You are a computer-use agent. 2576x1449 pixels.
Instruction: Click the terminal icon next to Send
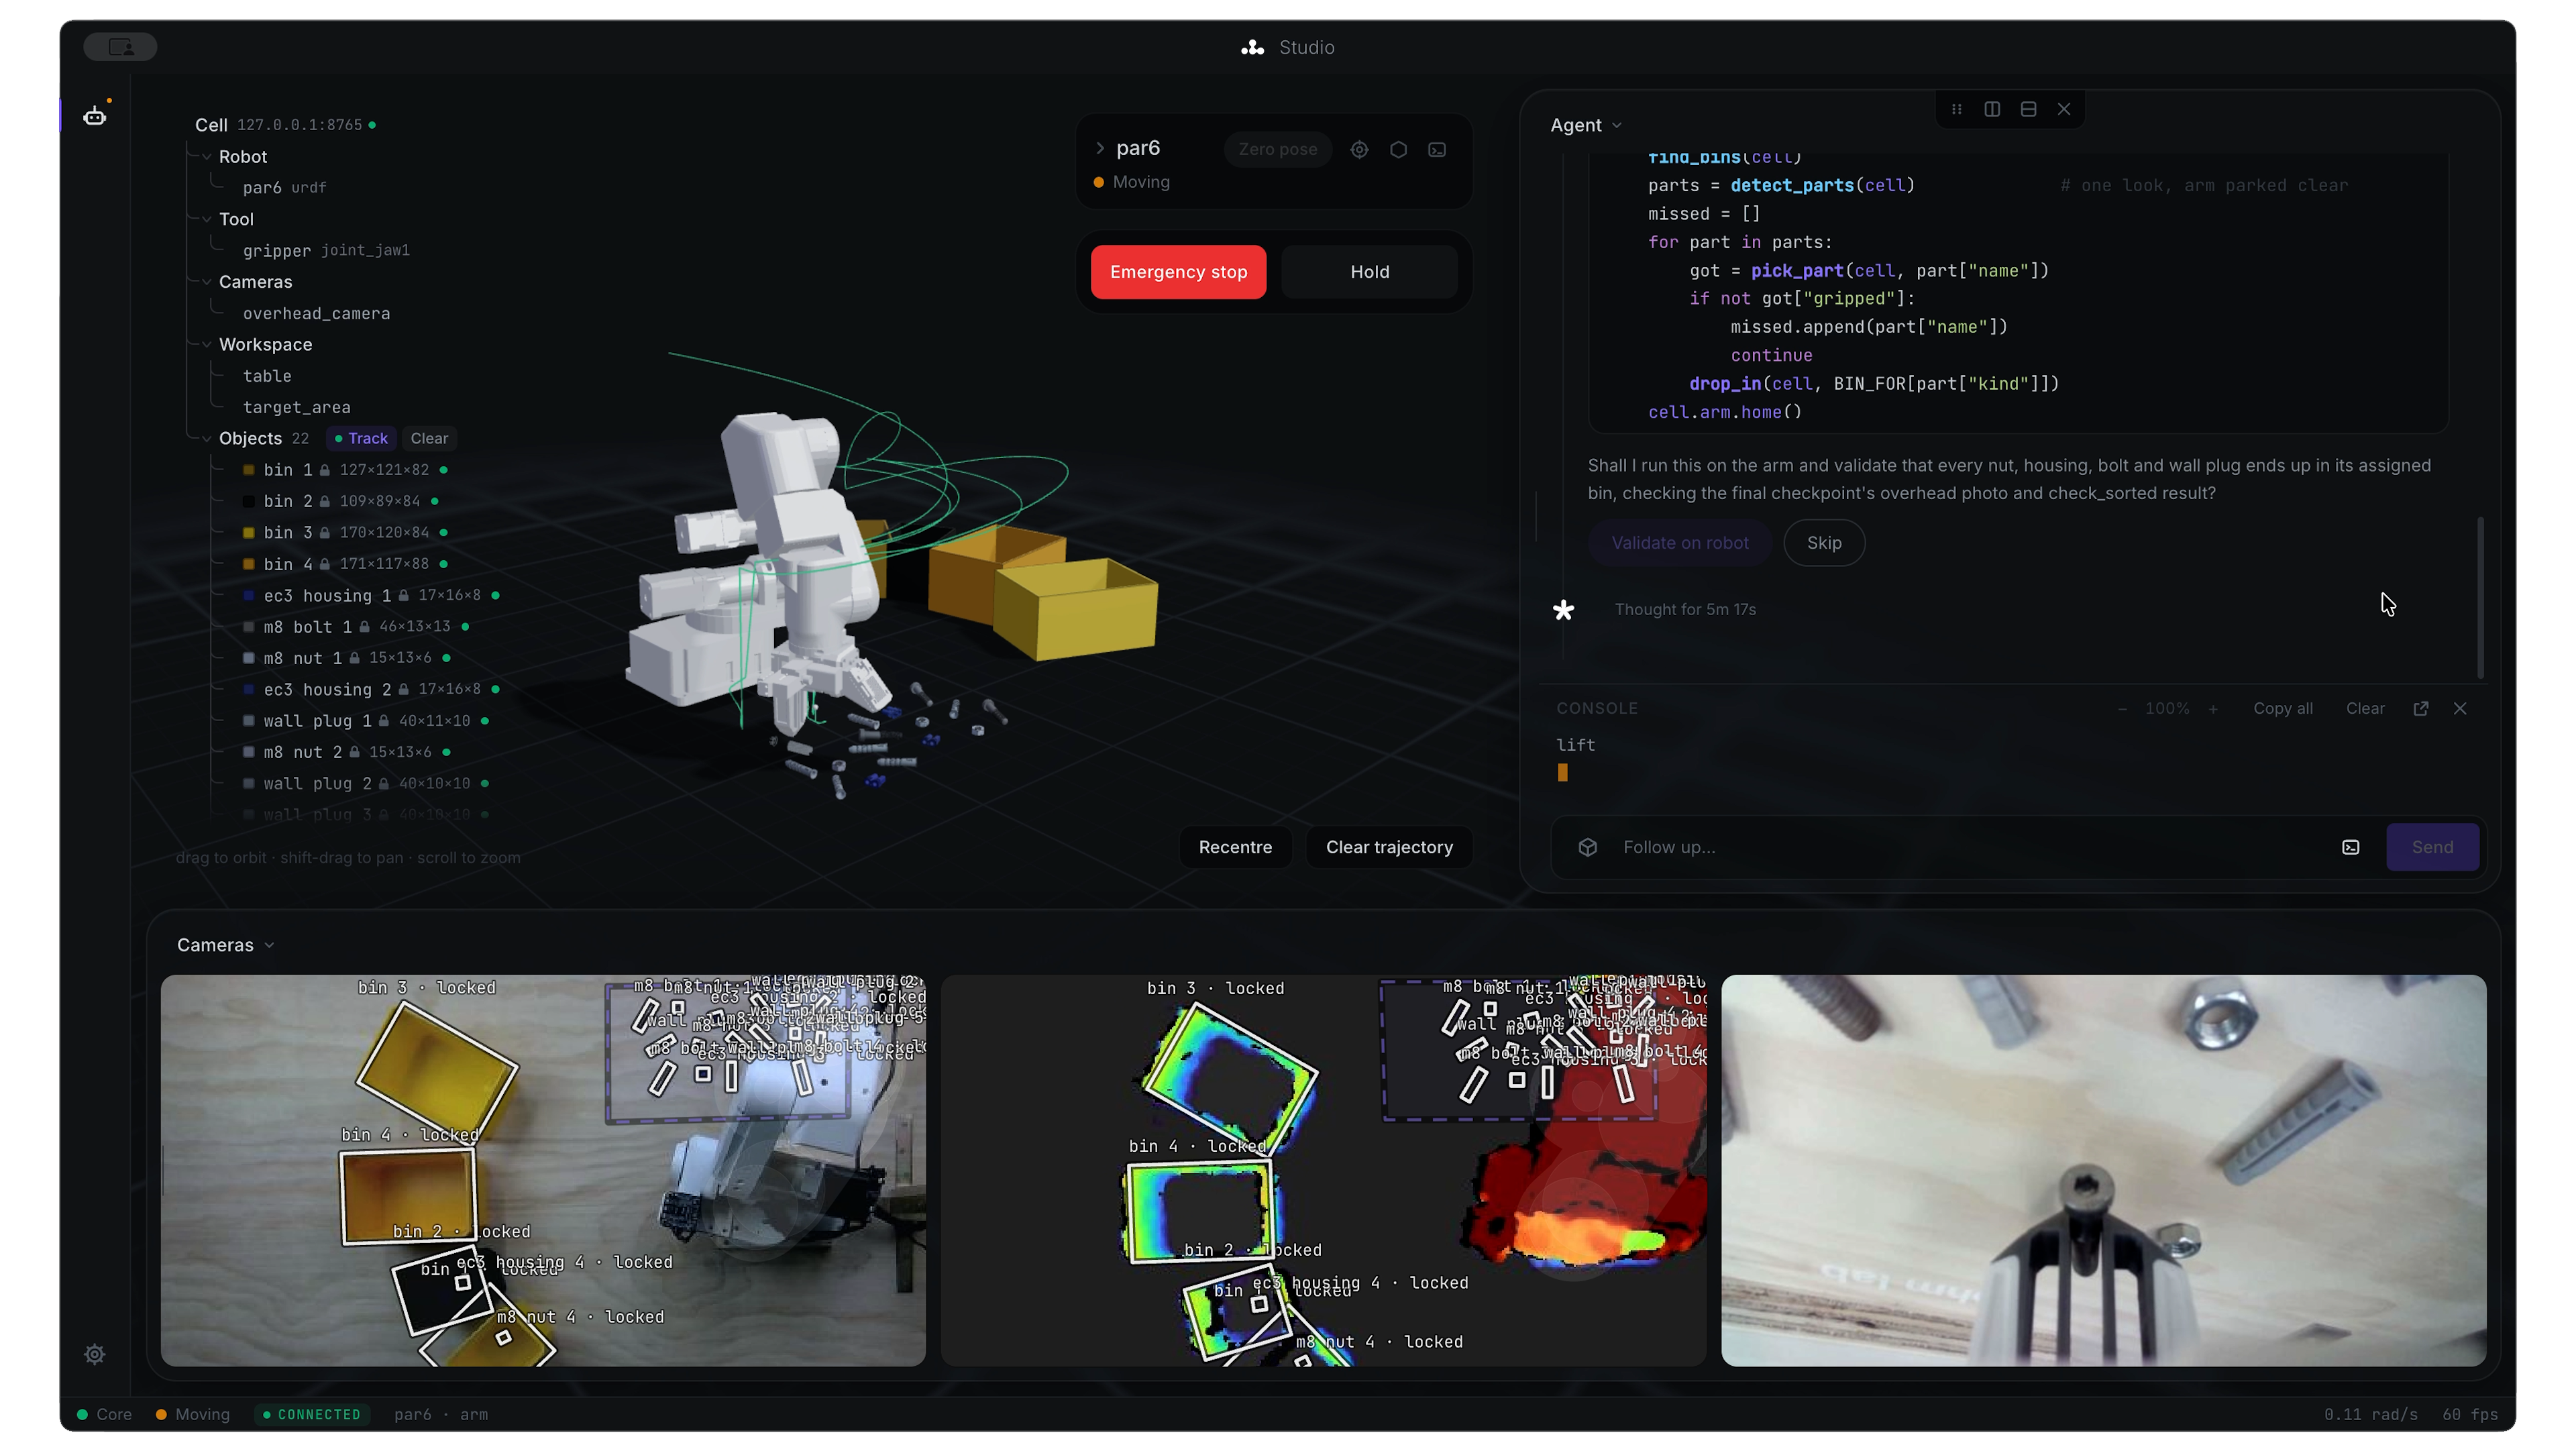coord(2351,847)
